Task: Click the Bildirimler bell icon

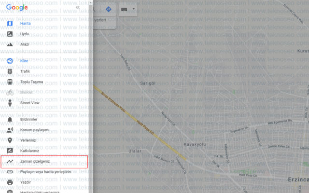Action: tap(10, 119)
